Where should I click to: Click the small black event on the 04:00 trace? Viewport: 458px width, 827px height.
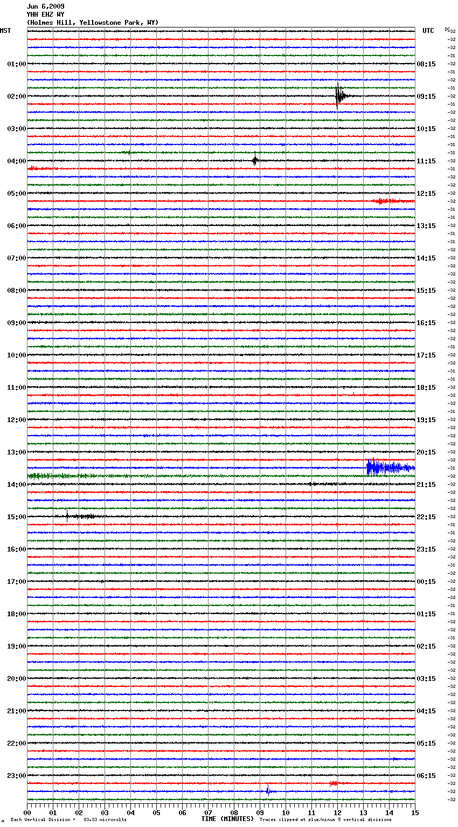[255, 160]
